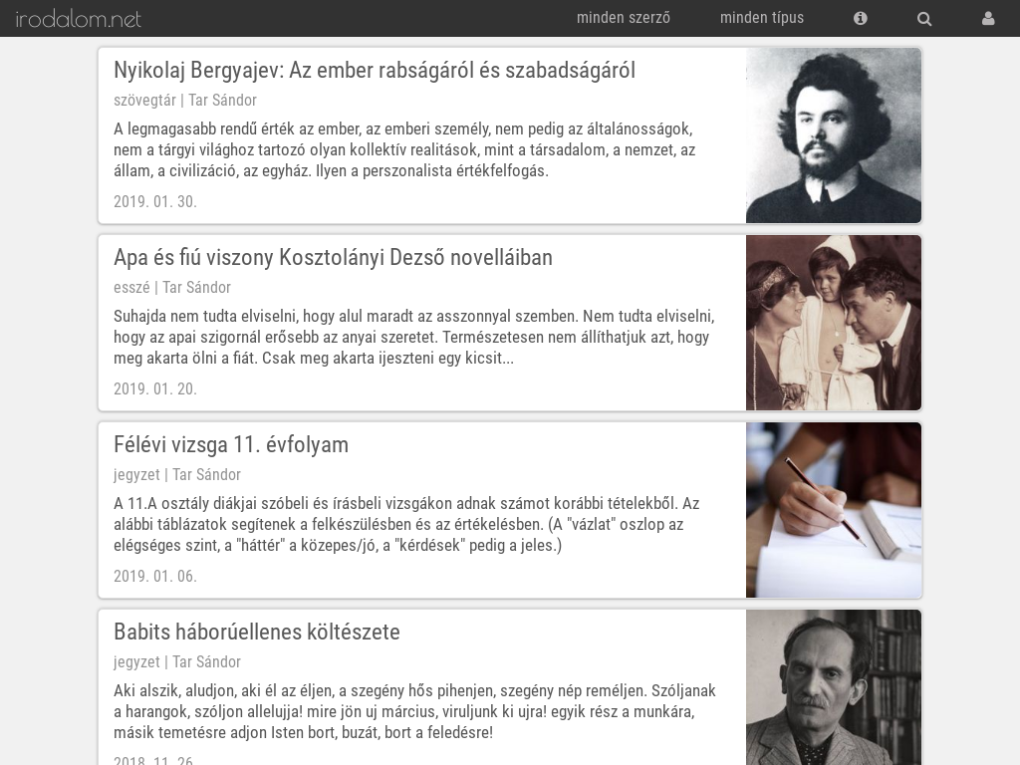The height and width of the screenshot is (765, 1020).
Task: Click 'esszé | Tar Sándor' under Kosztolányi title
Action: (x=172, y=288)
